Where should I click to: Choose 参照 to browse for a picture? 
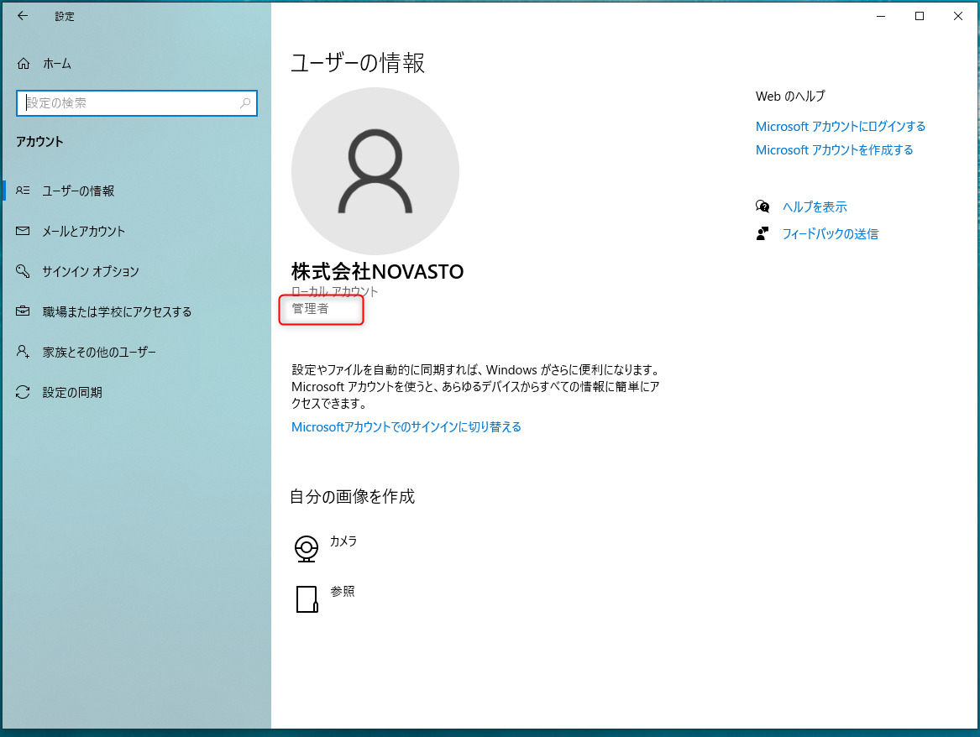[x=343, y=591]
